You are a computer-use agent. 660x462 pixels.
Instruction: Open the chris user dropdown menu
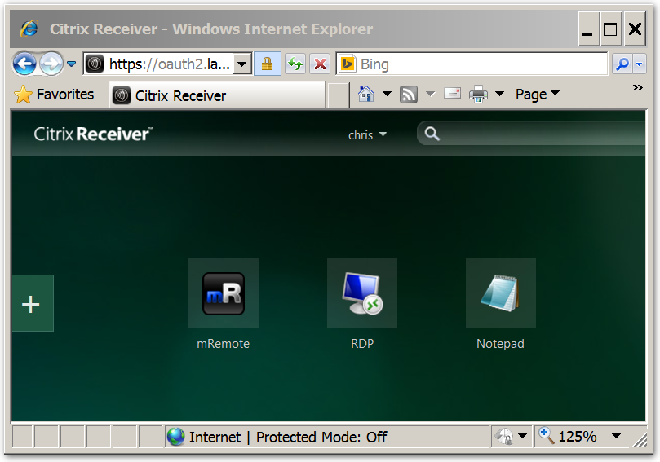tap(367, 134)
